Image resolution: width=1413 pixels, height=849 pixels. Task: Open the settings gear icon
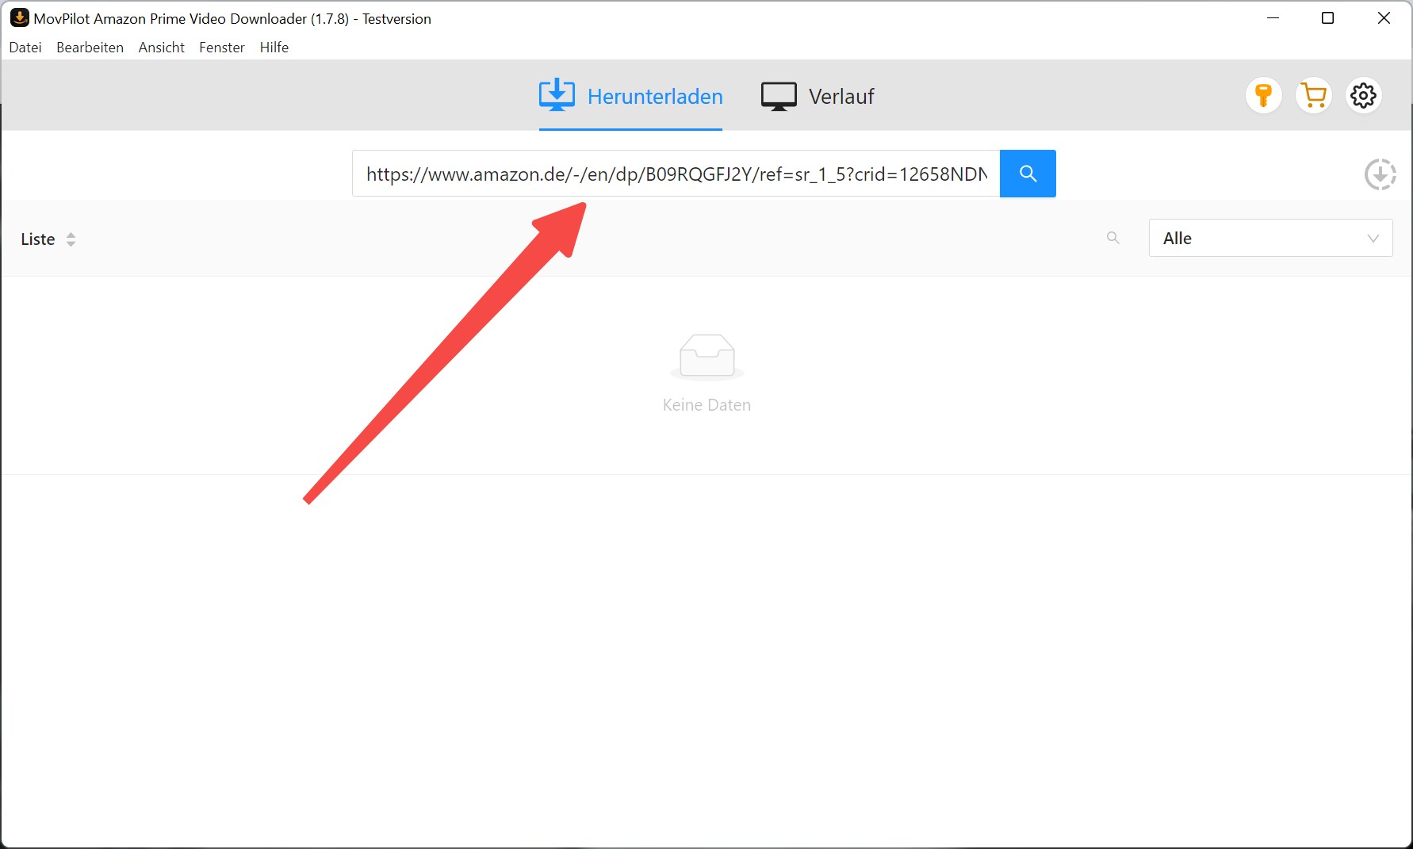(1364, 96)
